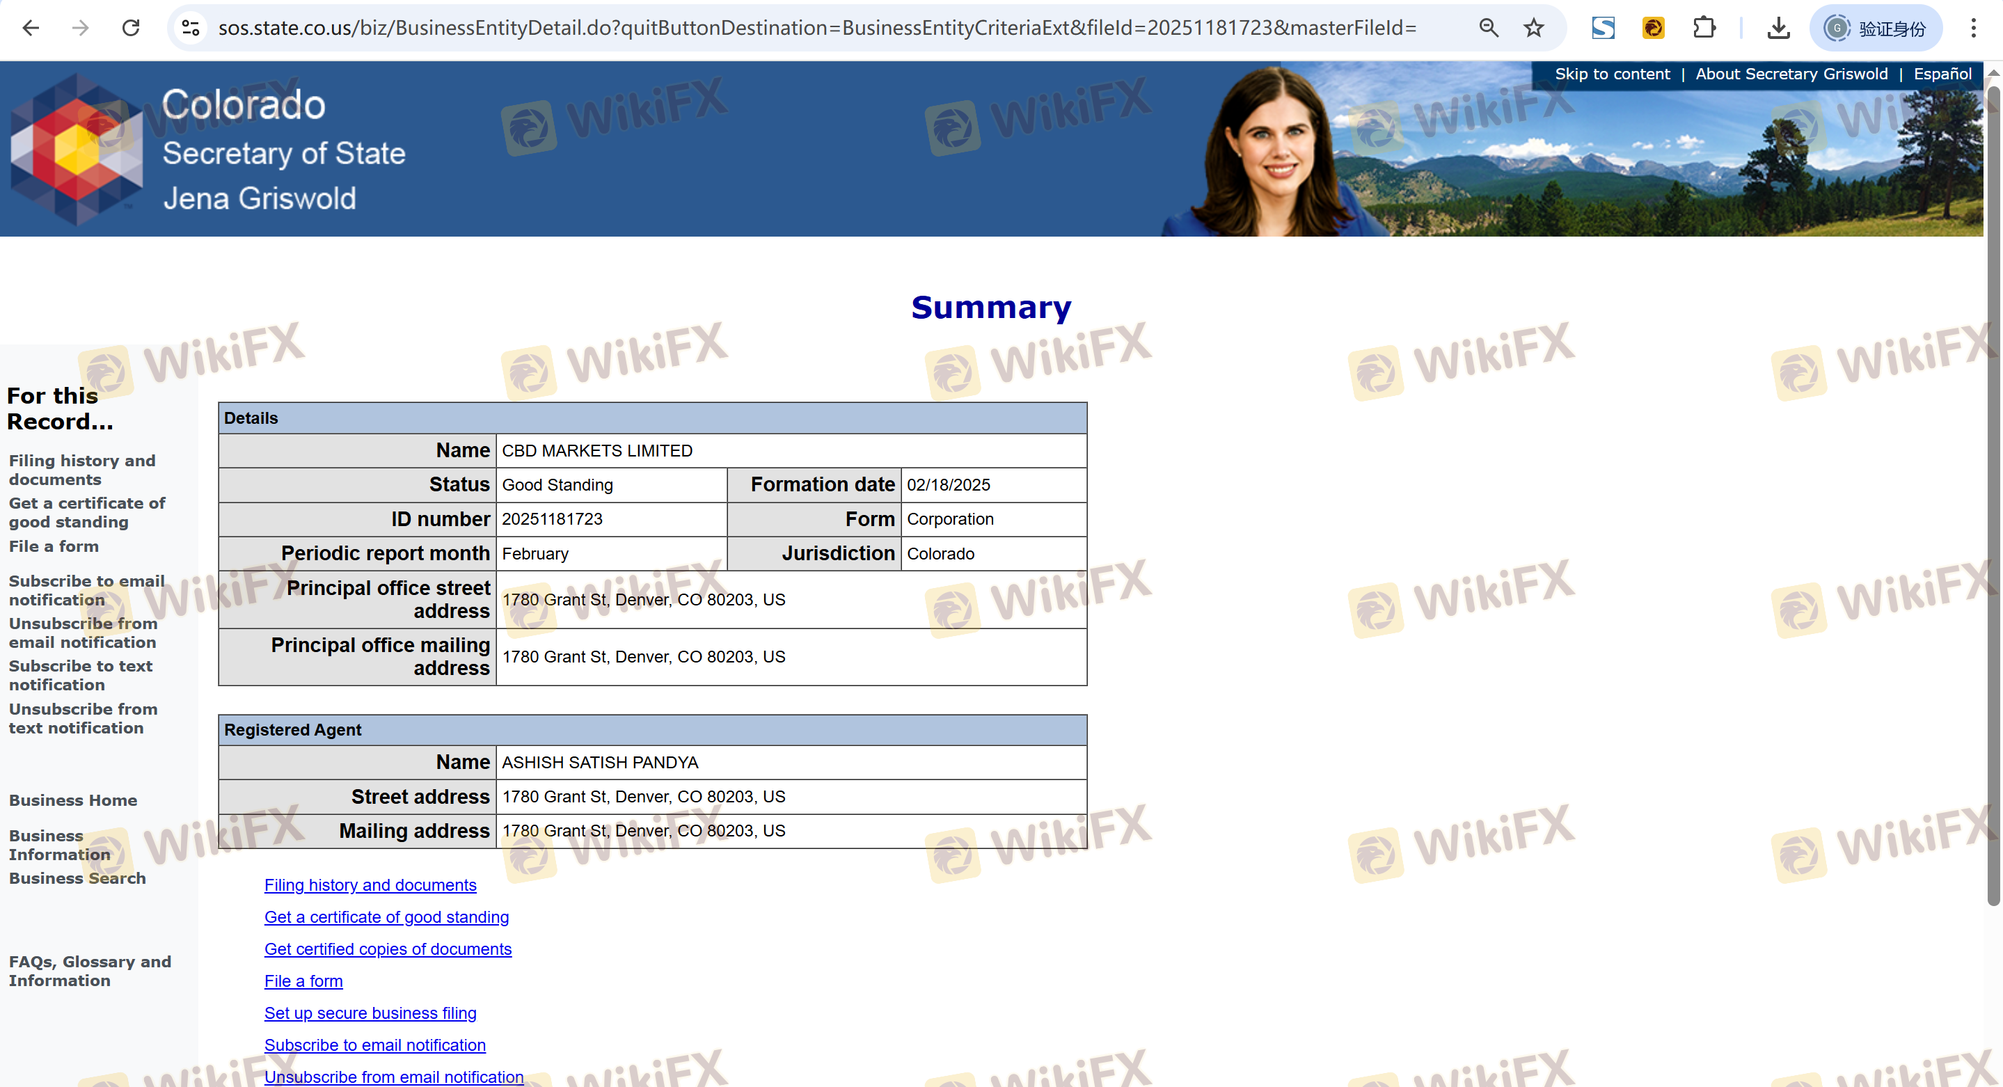Click Get certified copies of documents
This screenshot has height=1087, width=2003.
point(387,949)
